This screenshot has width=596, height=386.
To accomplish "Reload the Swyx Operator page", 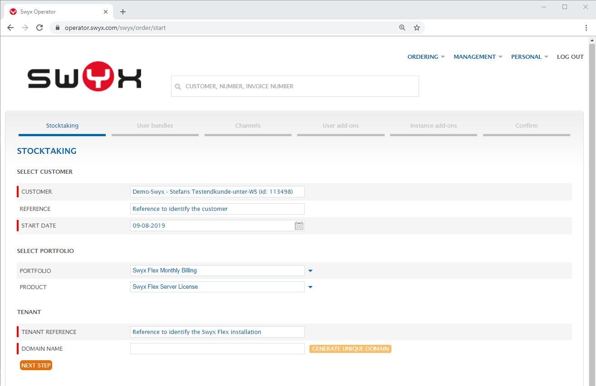I will (x=39, y=28).
